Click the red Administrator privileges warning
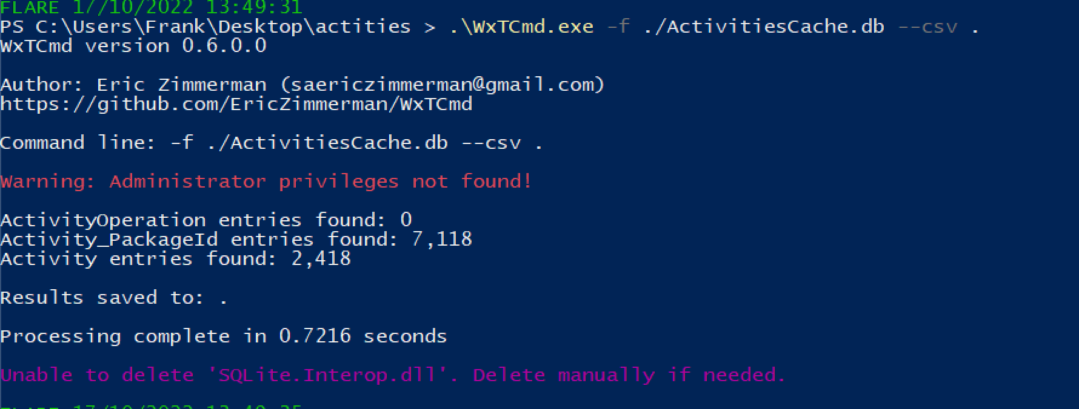The height and width of the screenshot is (409, 1079). pos(266,182)
